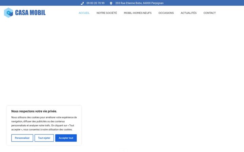Reject all cookies with Tout rejeter

click(44, 138)
